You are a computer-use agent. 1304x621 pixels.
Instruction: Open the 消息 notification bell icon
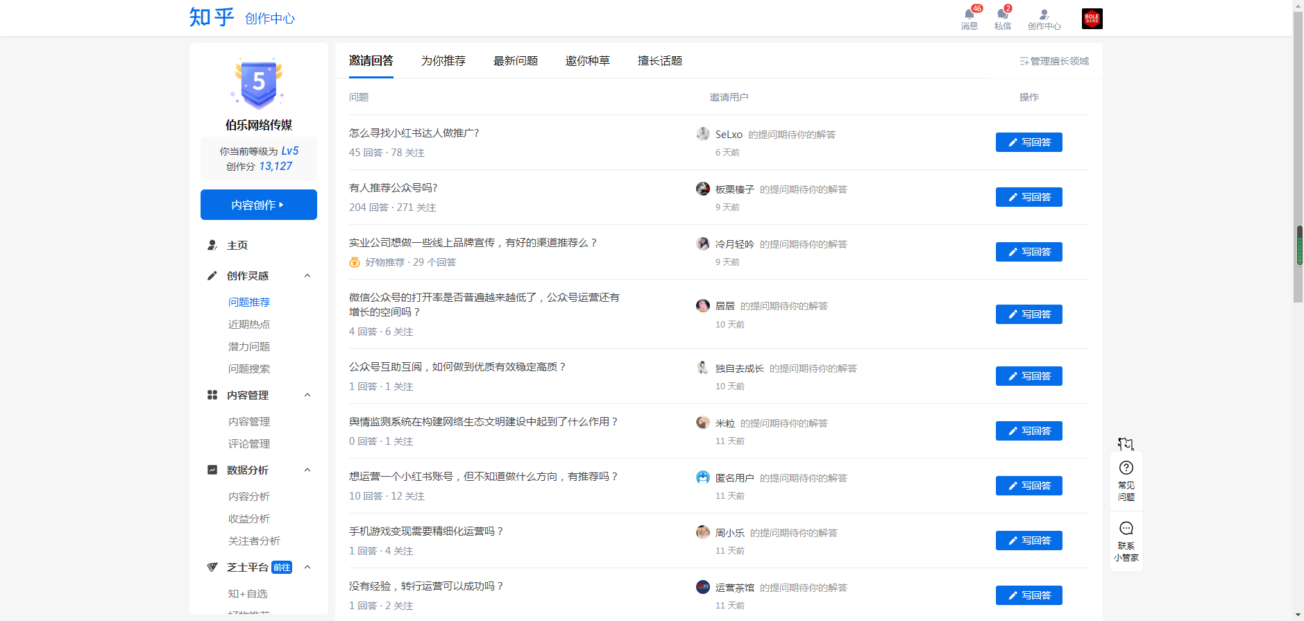tap(969, 15)
